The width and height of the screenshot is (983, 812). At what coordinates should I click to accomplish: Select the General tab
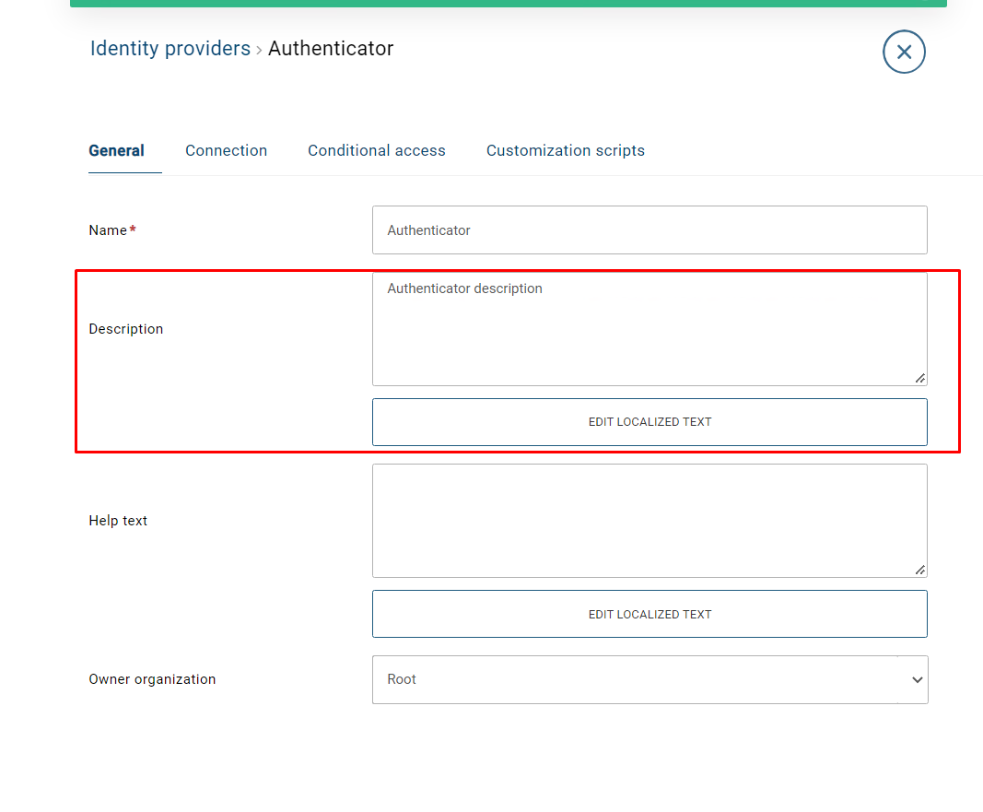116,150
